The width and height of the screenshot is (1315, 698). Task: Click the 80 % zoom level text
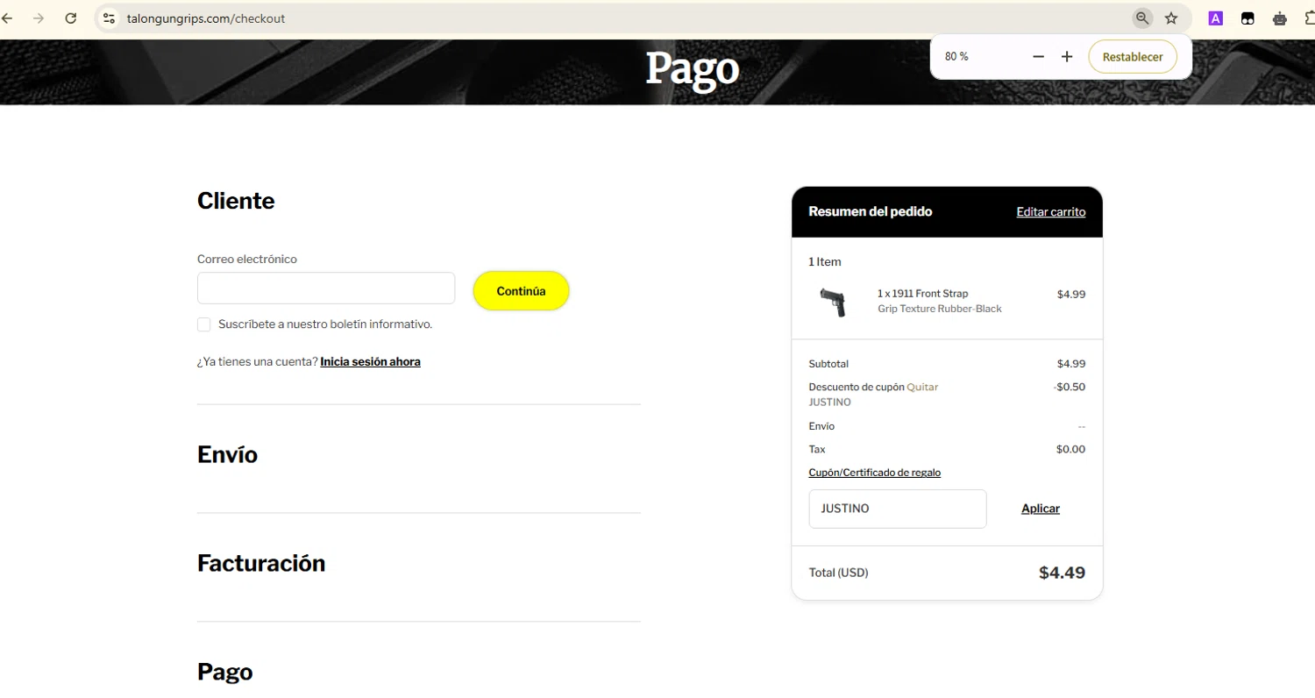tap(956, 56)
